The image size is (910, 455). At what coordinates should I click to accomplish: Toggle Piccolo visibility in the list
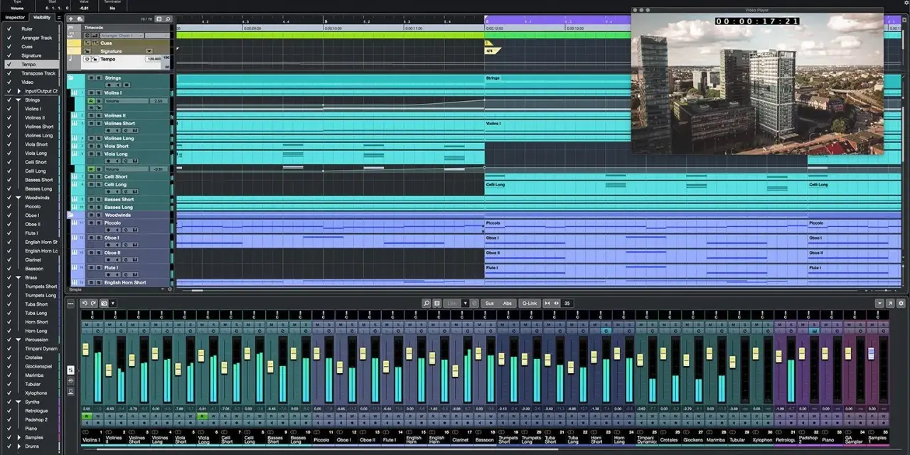[x=9, y=206]
